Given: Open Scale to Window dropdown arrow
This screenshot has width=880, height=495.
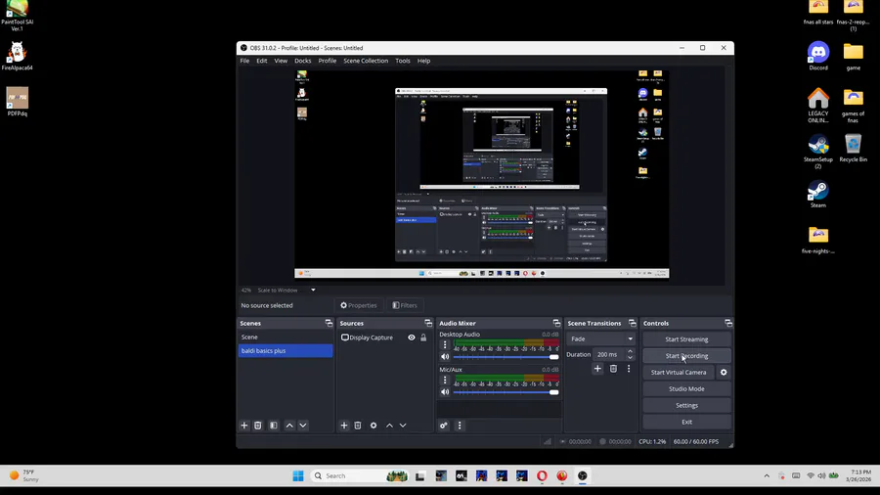Looking at the screenshot, I should pyautogui.click(x=313, y=291).
